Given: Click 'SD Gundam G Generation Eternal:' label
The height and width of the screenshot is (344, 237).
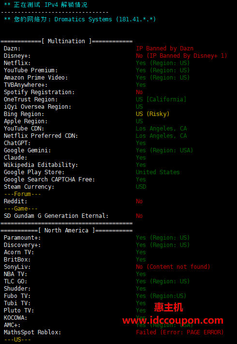Looking at the screenshot, I should pos(56,216).
